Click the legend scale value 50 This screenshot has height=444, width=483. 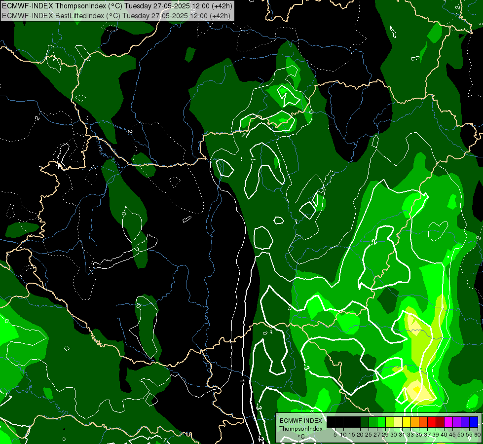click(x=461, y=435)
